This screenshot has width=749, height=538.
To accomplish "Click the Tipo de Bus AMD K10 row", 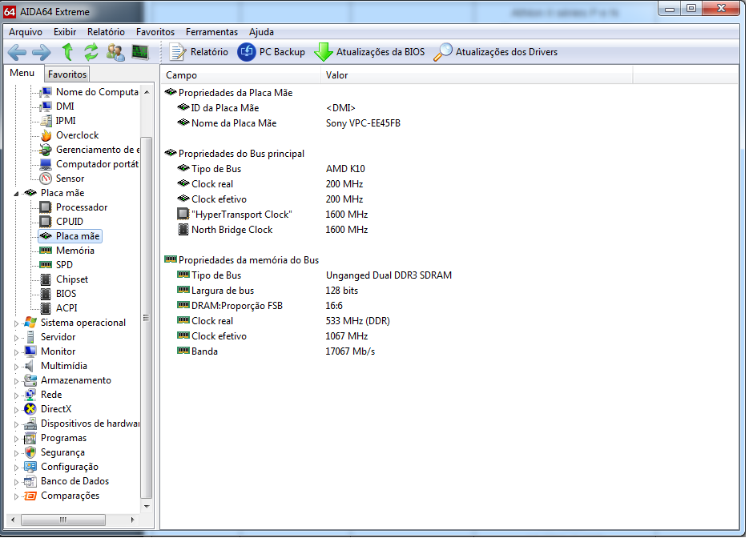I will [x=449, y=168].
